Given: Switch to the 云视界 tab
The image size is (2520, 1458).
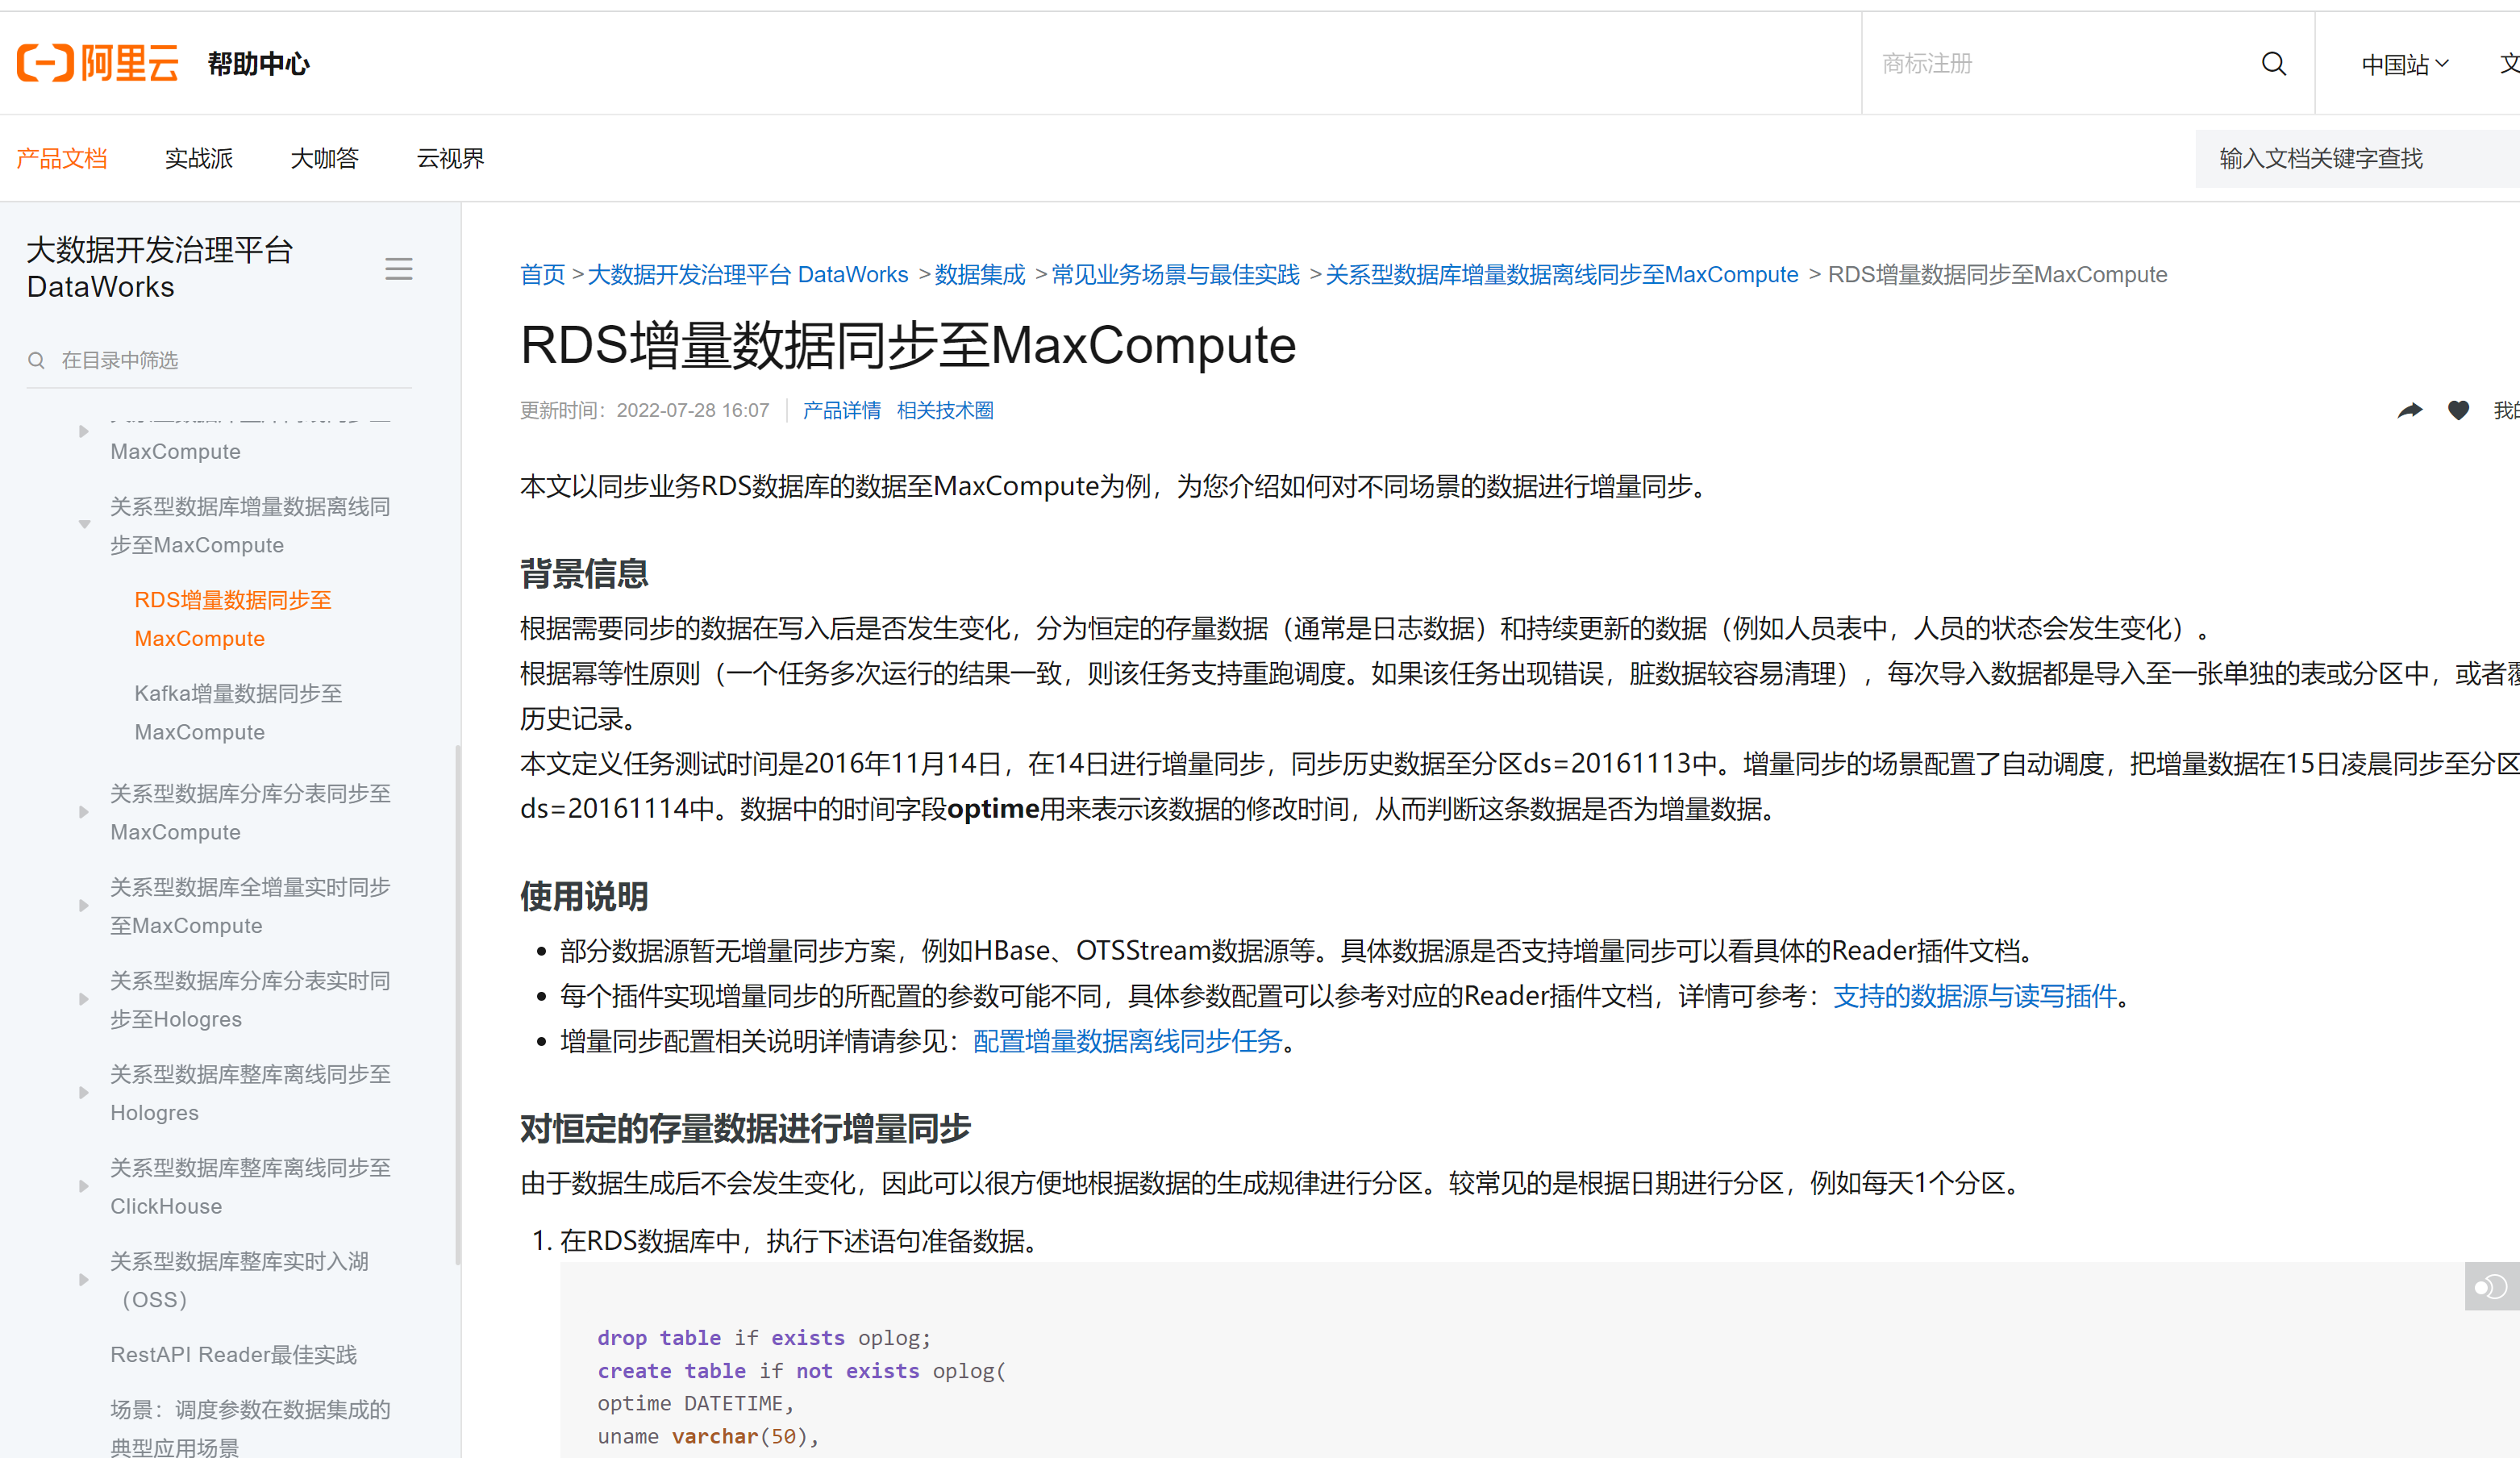Looking at the screenshot, I should pyautogui.click(x=450, y=158).
